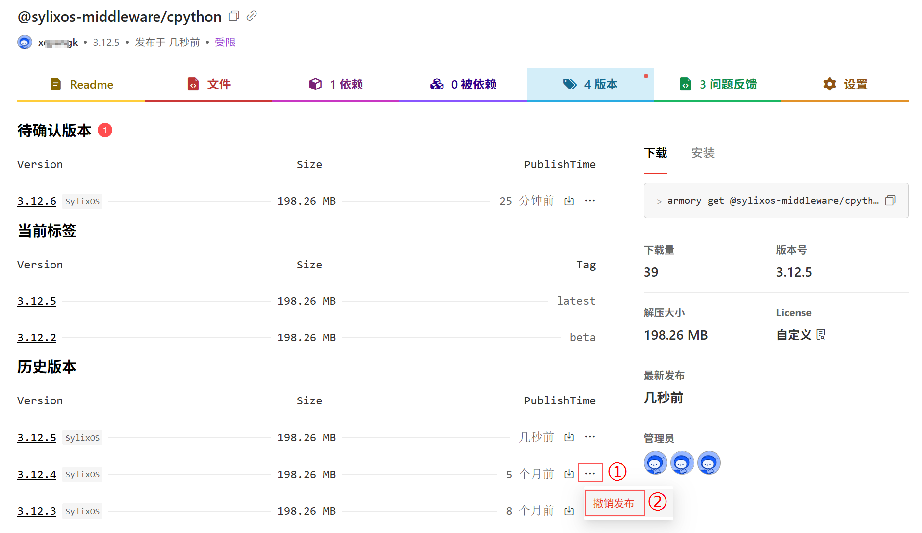Viewport: 922px width, 533px height.
Task: Select 撤销发布 from the popup menu
Action: [614, 503]
